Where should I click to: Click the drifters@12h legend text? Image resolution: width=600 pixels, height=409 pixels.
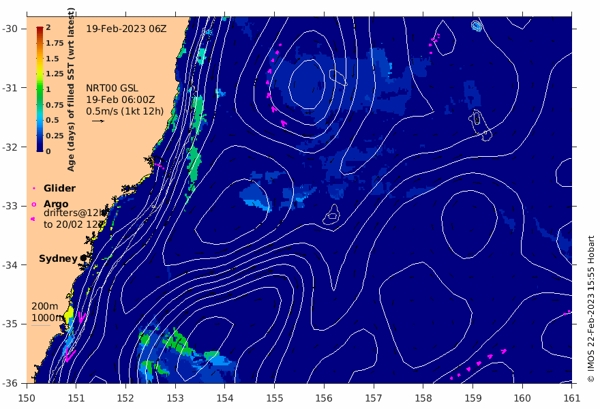[x=74, y=213]
